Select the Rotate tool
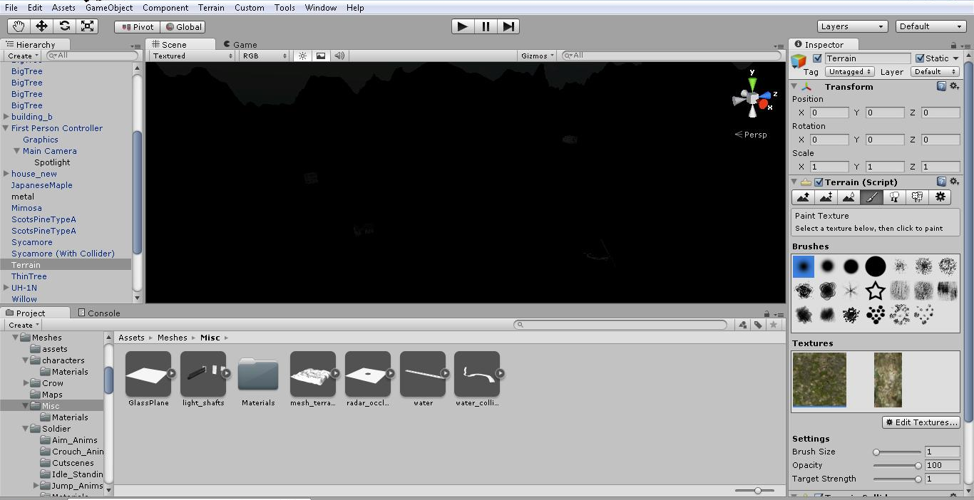 (x=65, y=26)
